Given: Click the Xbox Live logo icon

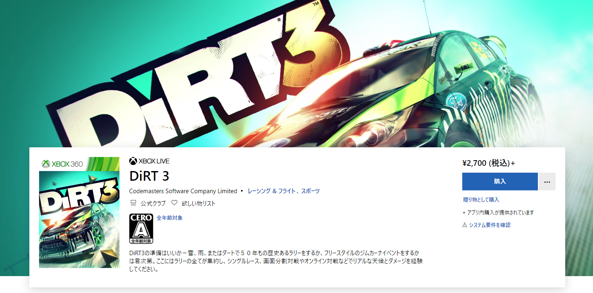Looking at the screenshot, I should [133, 161].
